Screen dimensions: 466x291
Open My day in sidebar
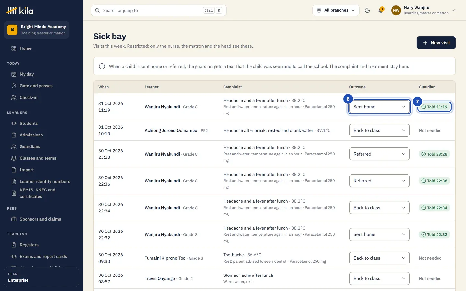pyautogui.click(x=41, y=74)
